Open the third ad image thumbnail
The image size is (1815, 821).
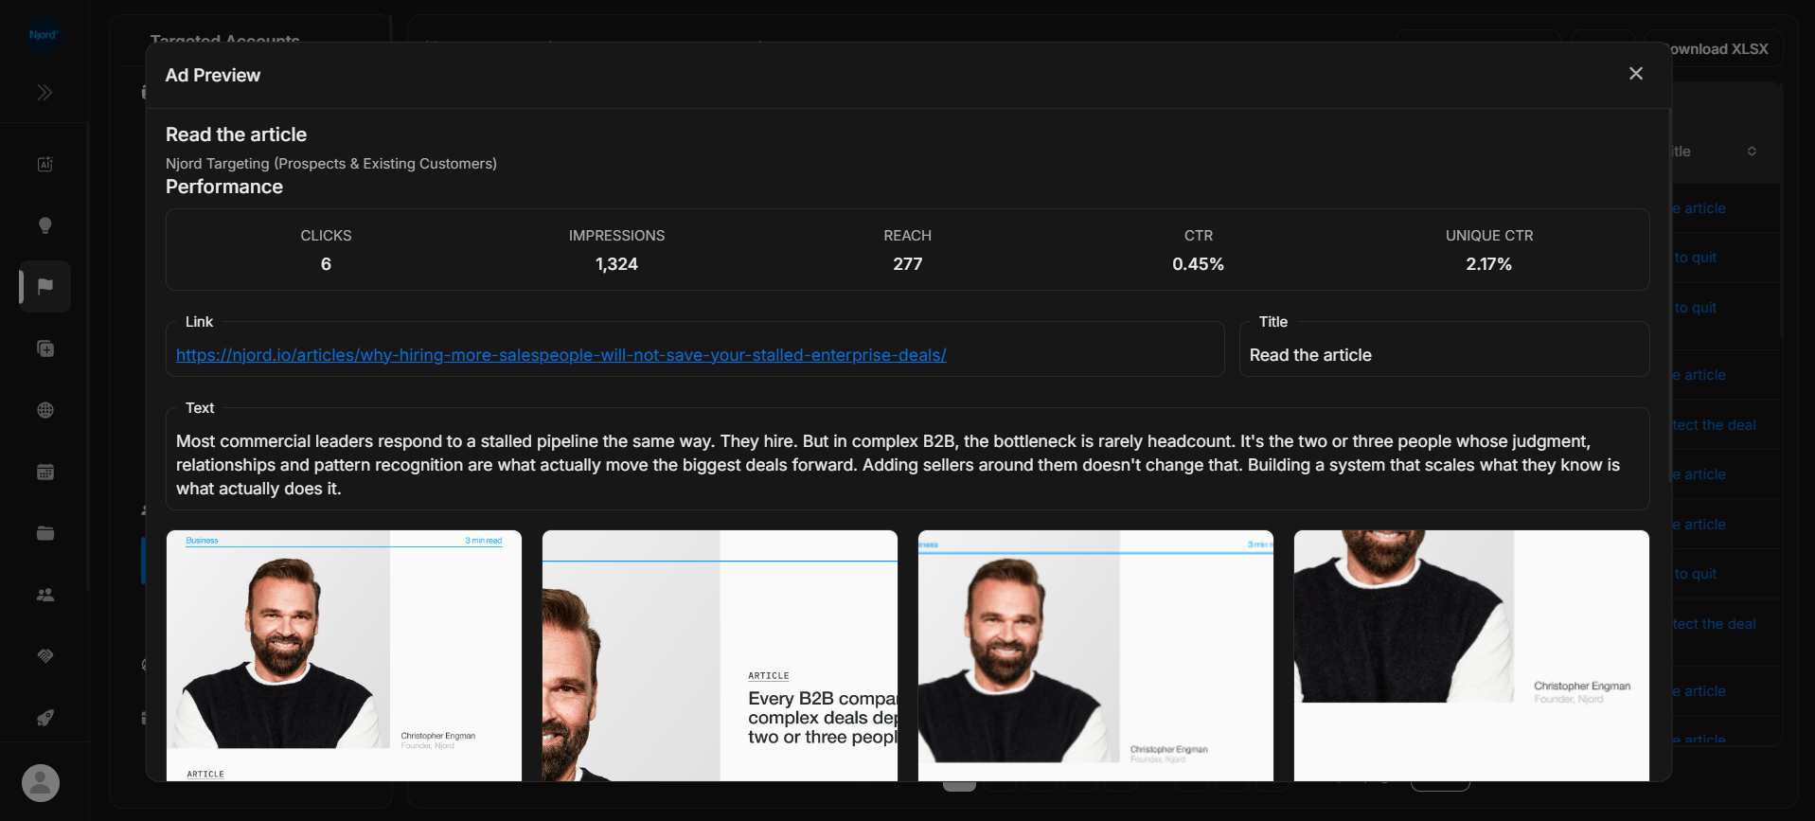[1095, 655]
